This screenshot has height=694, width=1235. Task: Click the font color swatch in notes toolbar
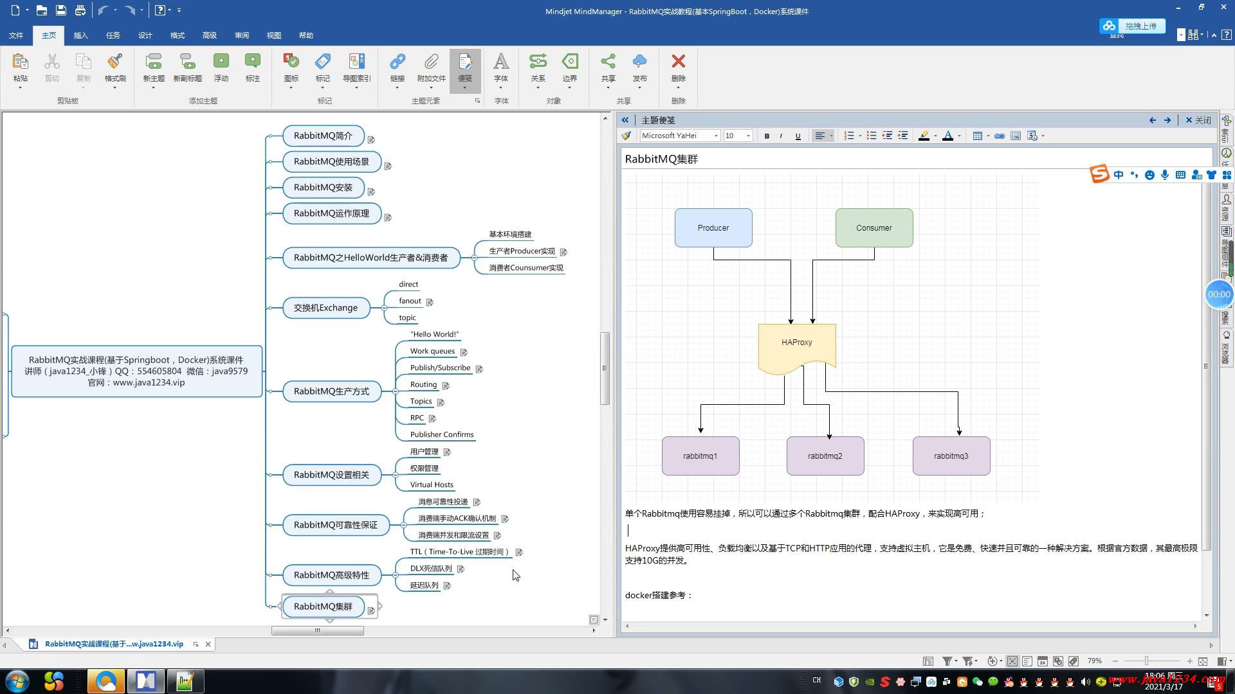(x=947, y=136)
